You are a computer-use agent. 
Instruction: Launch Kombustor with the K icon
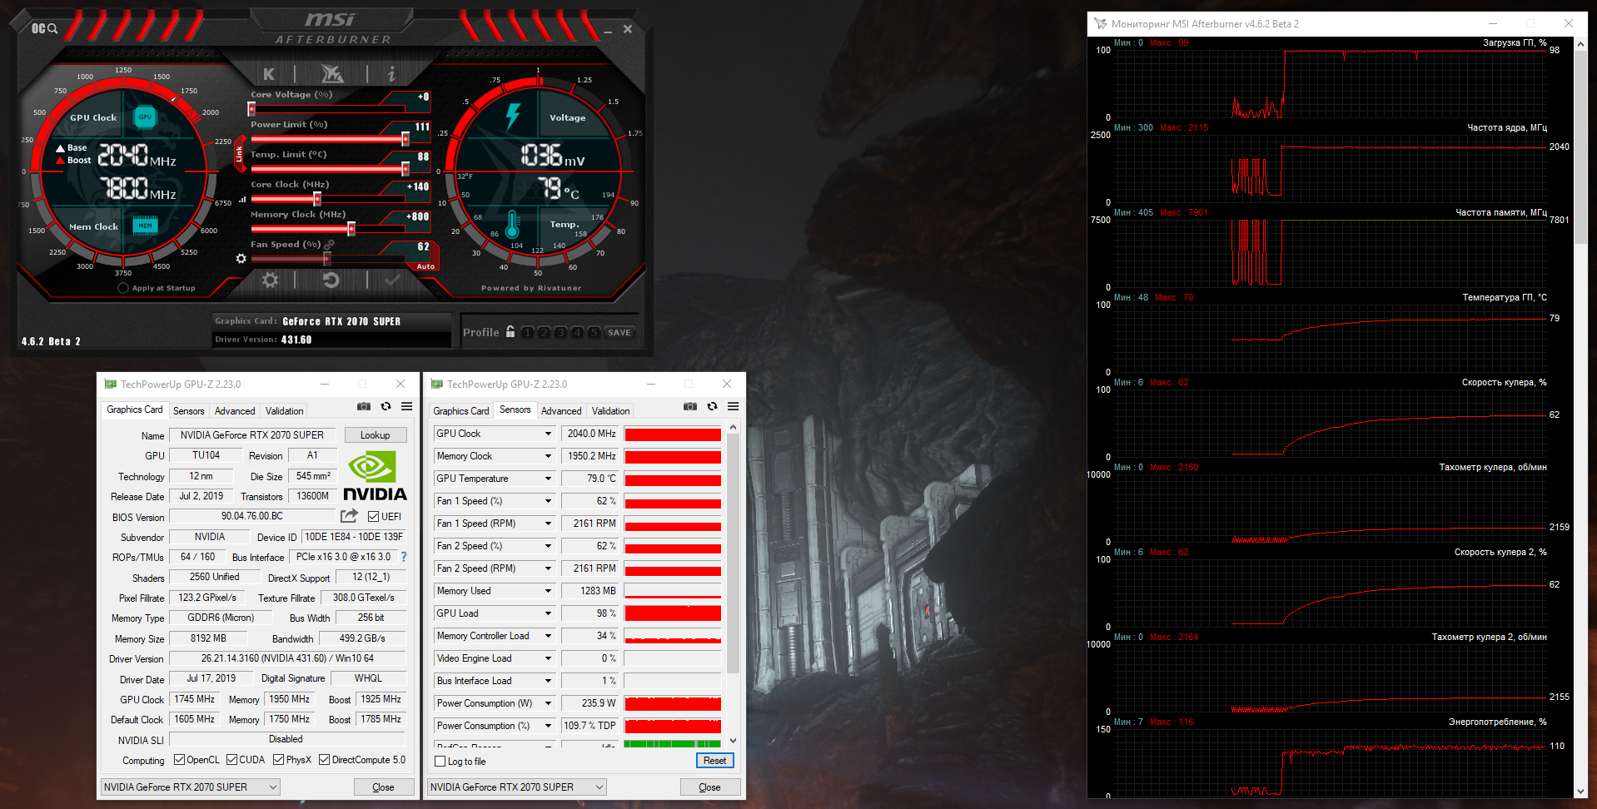[x=269, y=74]
